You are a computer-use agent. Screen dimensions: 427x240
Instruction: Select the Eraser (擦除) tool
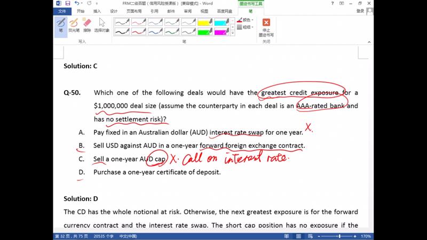pyautogui.click(x=87, y=26)
